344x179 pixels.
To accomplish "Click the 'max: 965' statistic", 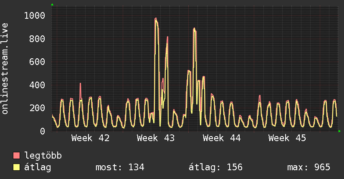I will coord(309,167).
